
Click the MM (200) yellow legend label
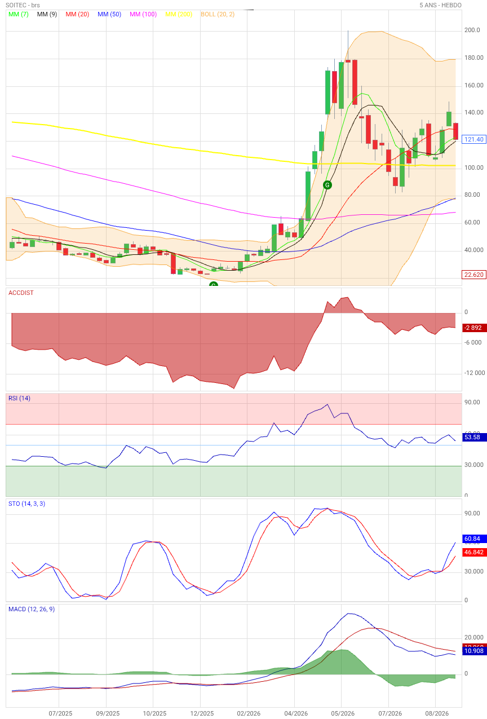179,14
